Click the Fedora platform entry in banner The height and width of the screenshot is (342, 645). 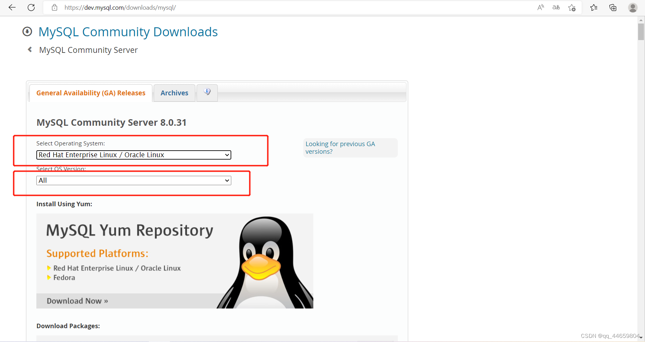pyautogui.click(x=64, y=277)
